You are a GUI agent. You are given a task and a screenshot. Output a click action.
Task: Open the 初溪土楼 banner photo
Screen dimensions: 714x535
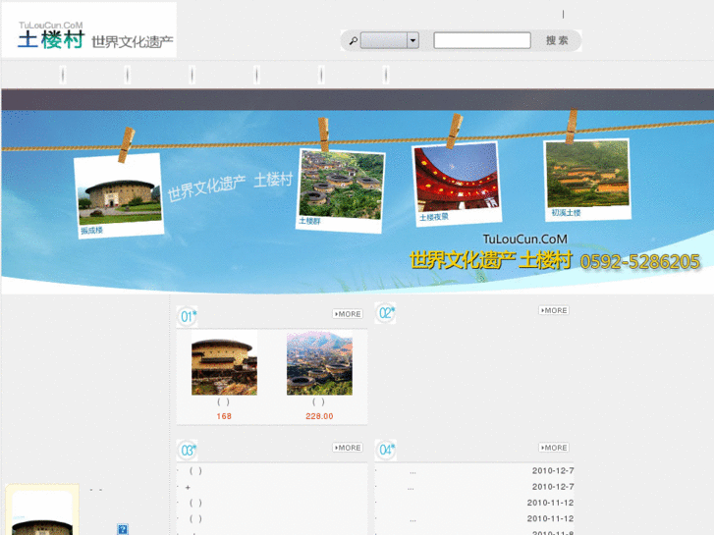[x=587, y=180]
